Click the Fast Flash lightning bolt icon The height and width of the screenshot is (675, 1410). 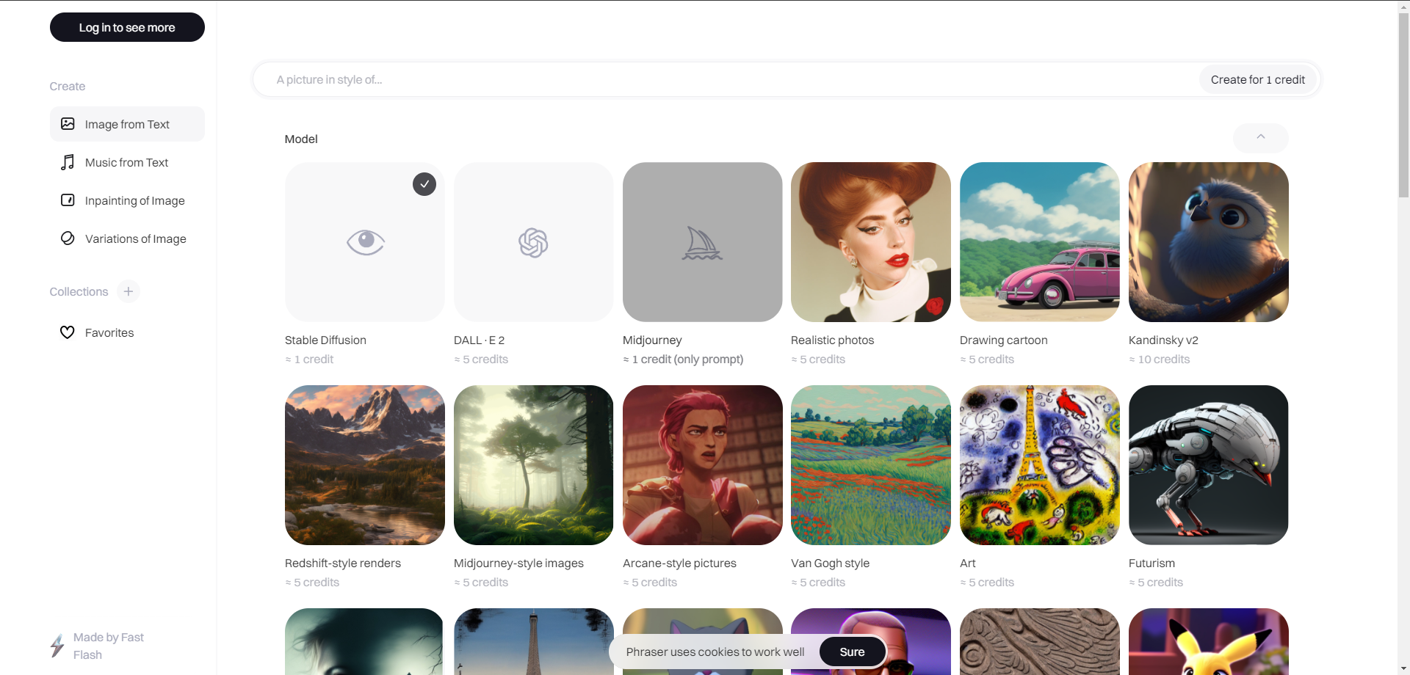click(57, 646)
